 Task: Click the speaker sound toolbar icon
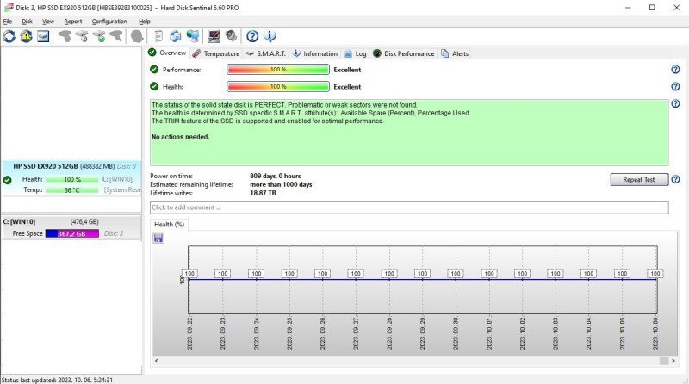(231, 36)
